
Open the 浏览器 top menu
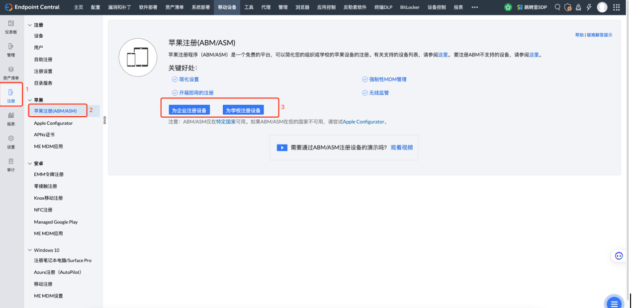click(302, 7)
